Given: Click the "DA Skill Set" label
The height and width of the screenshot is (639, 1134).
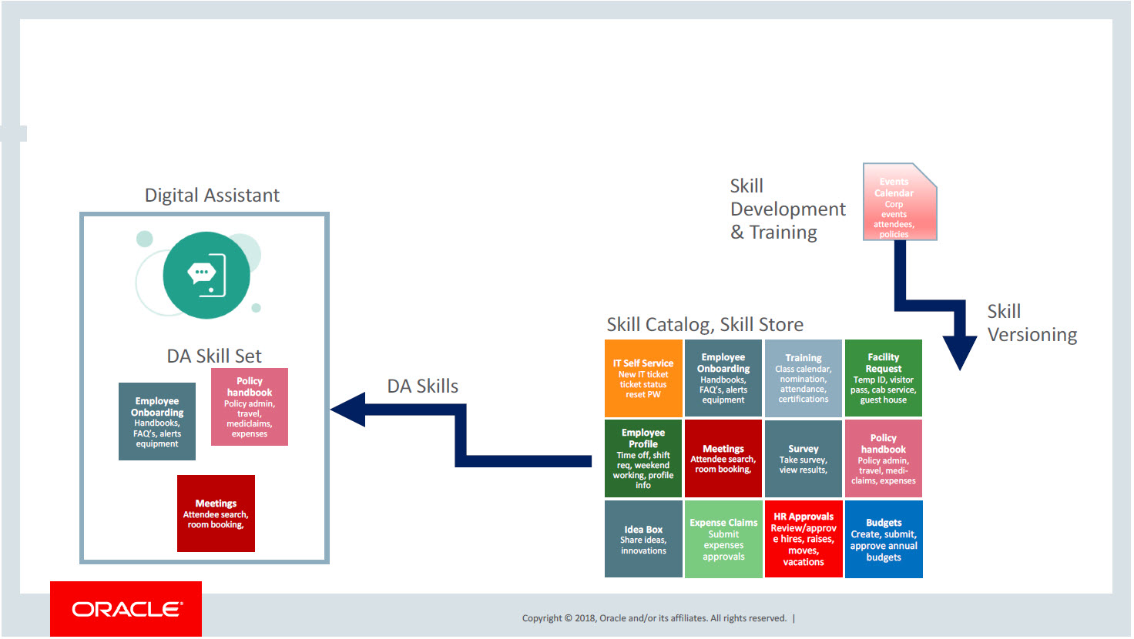Looking at the screenshot, I should 214,356.
